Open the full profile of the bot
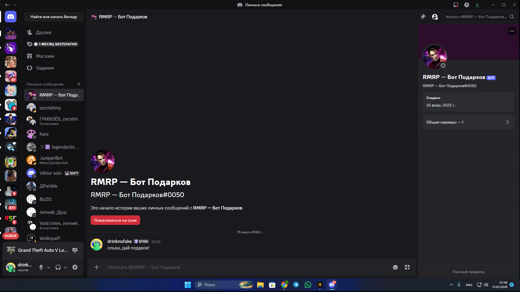This screenshot has width=520, height=292. click(x=468, y=272)
